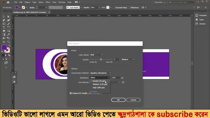Viewport: 210px width, 118px height.
Task: Click the large purple fill swatch
Action: pos(4,47)
